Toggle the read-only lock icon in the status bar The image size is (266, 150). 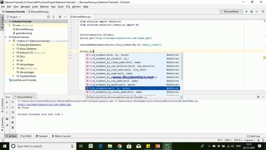click(x=258, y=140)
